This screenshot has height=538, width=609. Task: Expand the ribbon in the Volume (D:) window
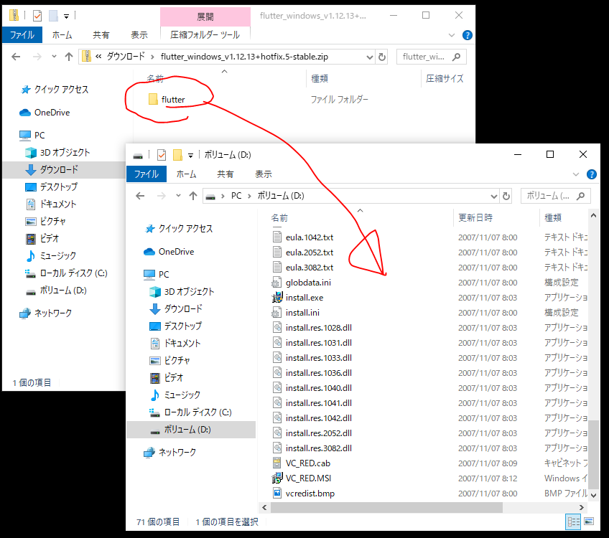(575, 174)
